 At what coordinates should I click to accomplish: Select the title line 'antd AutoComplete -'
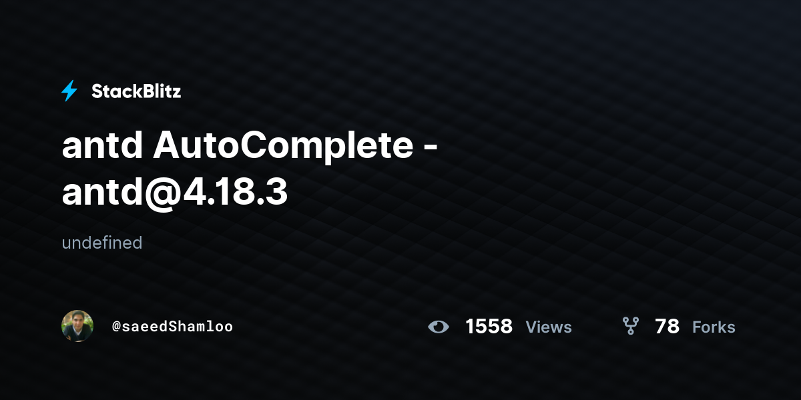(250, 147)
